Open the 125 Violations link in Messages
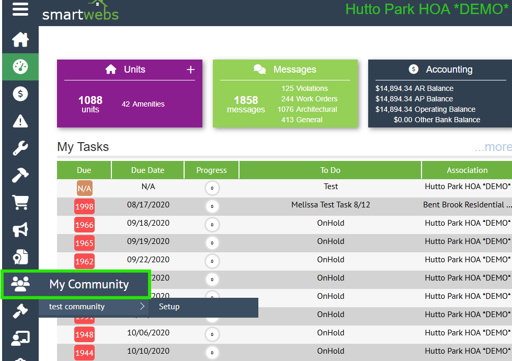Screen dimensions: 512x361 pyautogui.click(x=304, y=88)
